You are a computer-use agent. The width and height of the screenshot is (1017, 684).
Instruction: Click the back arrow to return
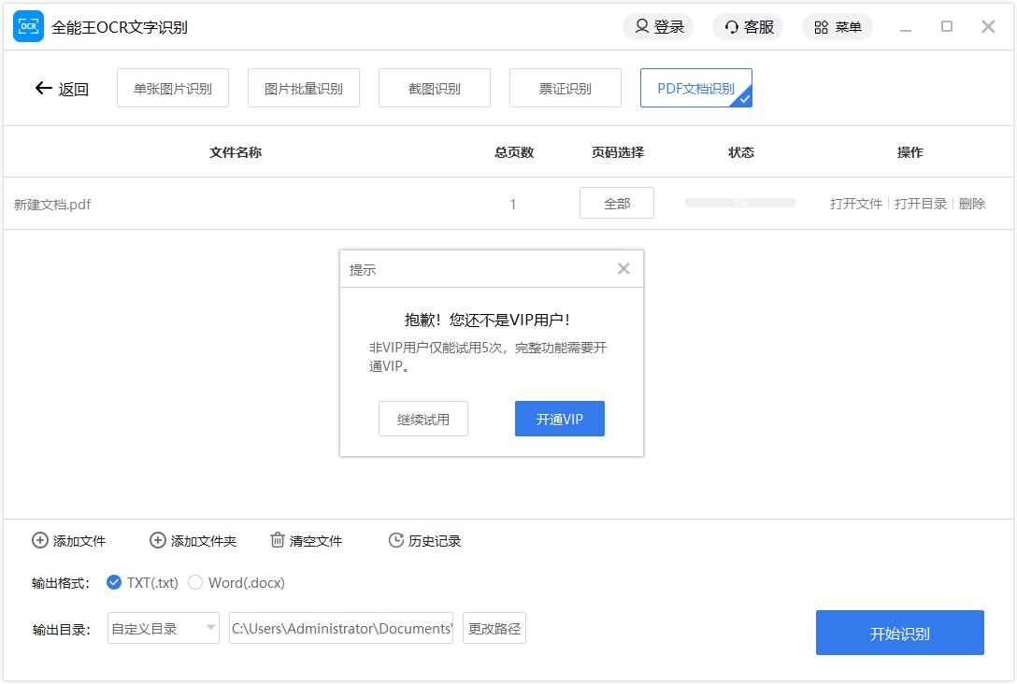44,89
